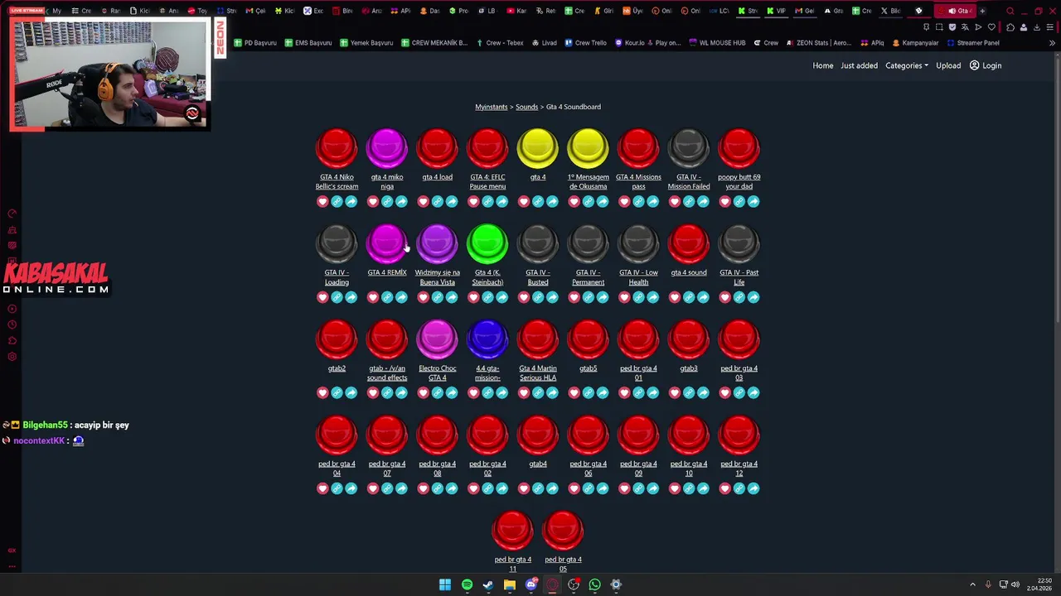Viewport: 1061px width, 596px height.
Task: Open the volume icon in system tray
Action: point(1015,585)
